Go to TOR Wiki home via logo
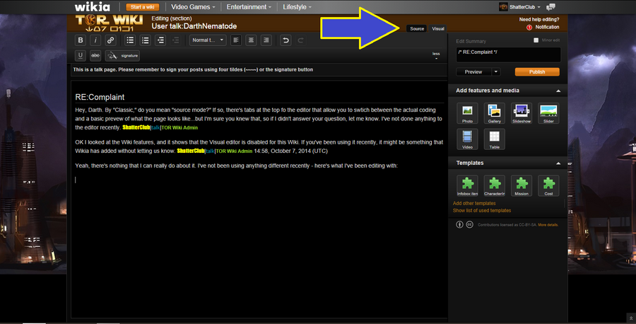 (x=109, y=23)
